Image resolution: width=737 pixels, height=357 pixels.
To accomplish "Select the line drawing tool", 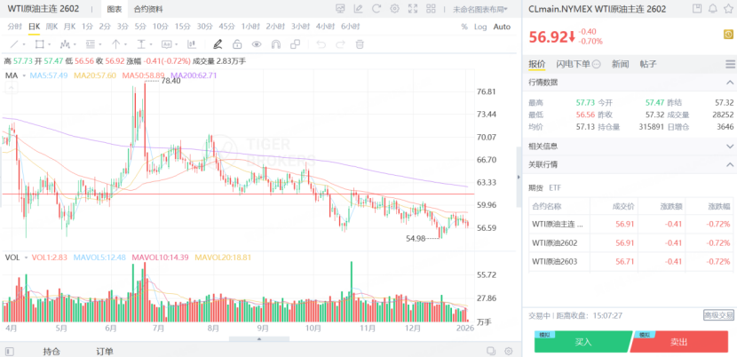I will (14, 44).
